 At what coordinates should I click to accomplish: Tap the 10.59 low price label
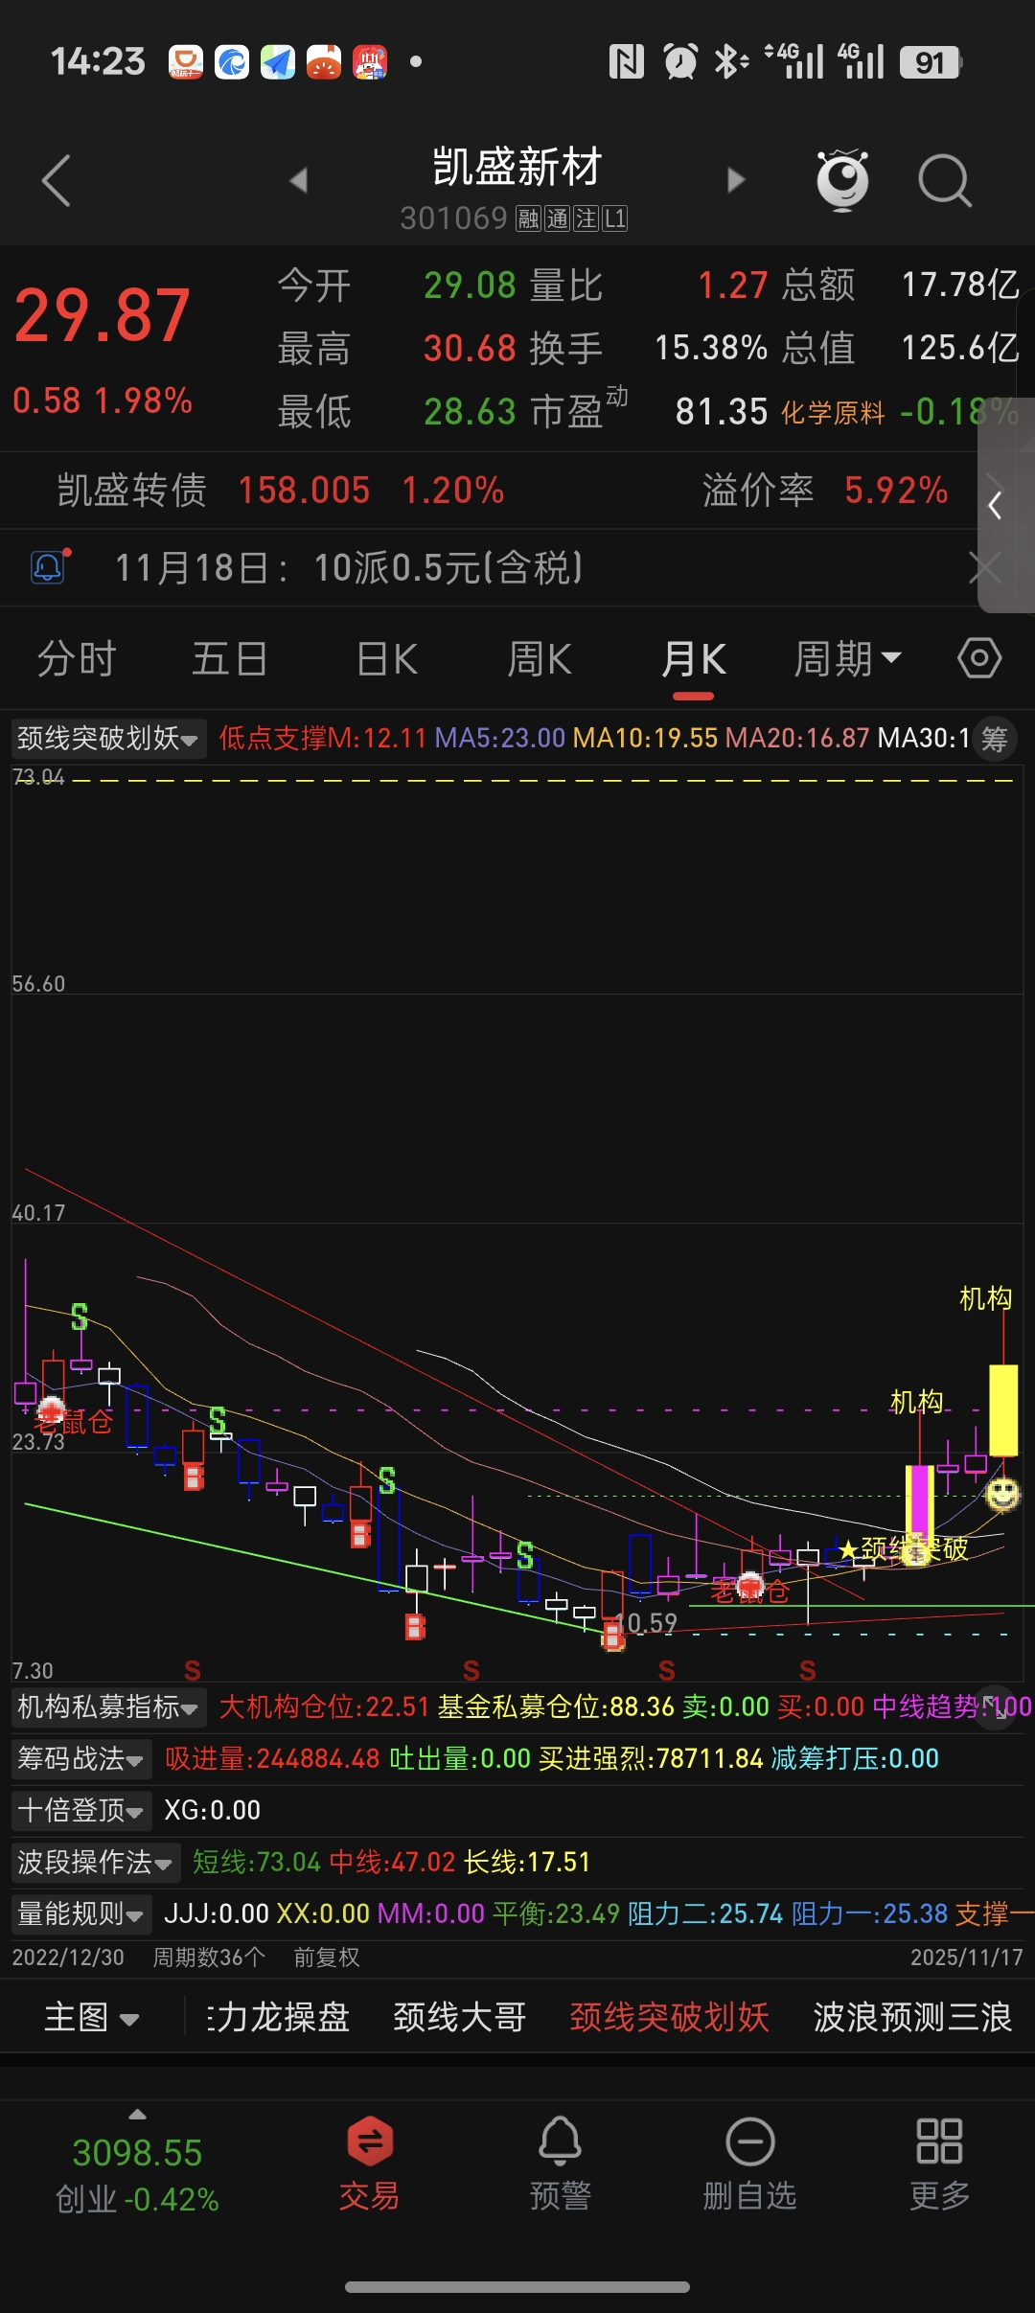[645, 1623]
